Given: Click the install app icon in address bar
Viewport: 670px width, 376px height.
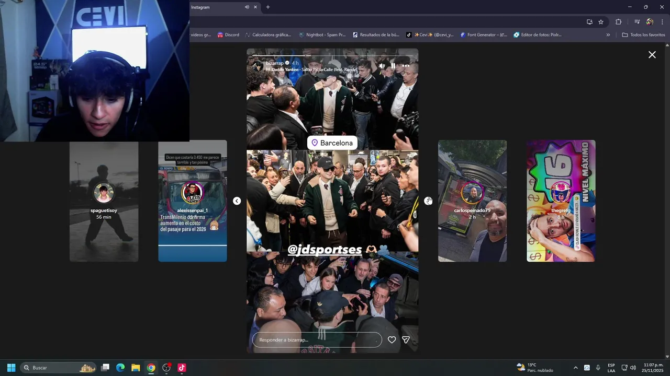Looking at the screenshot, I should click(589, 22).
